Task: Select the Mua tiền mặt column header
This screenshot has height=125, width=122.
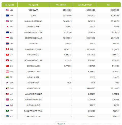Action: (x=61, y=5)
